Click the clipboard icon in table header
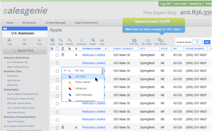212x131 pixels. click(63, 49)
